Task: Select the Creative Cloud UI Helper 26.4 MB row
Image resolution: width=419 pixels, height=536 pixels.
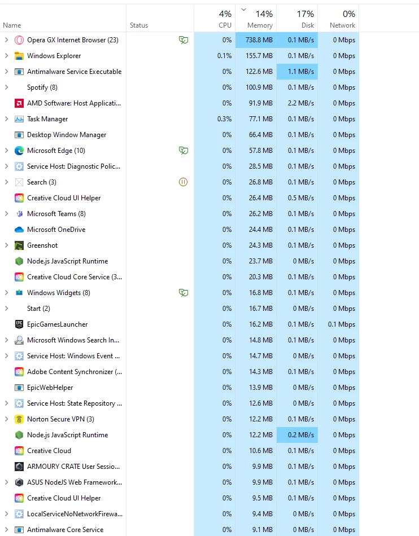Action: (x=179, y=198)
